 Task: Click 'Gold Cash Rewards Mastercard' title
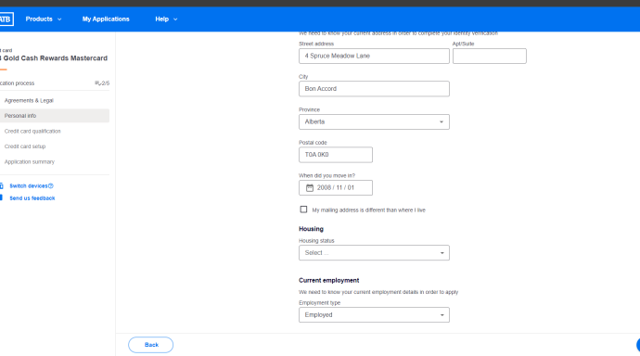tap(55, 58)
